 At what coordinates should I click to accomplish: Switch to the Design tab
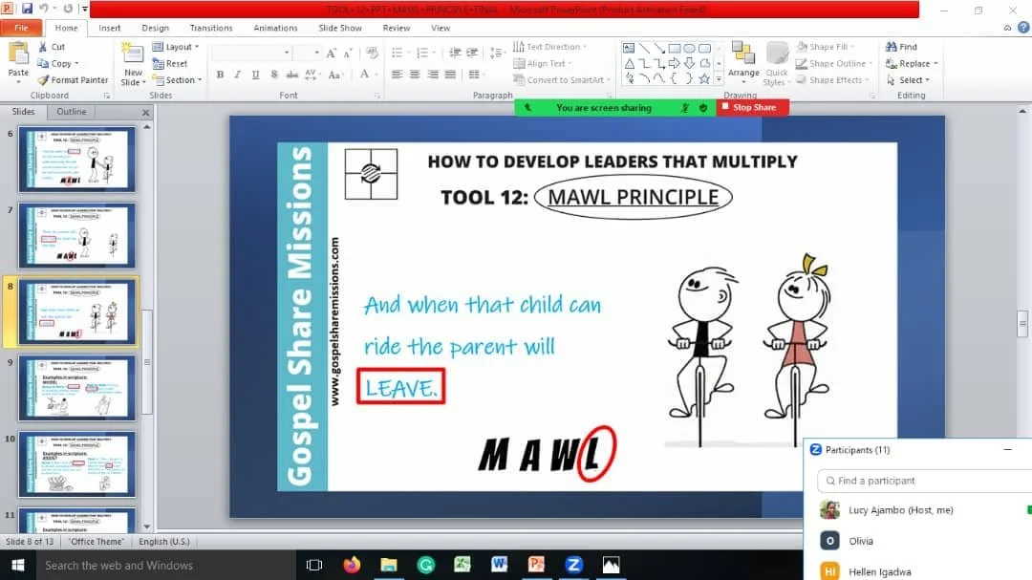156,28
